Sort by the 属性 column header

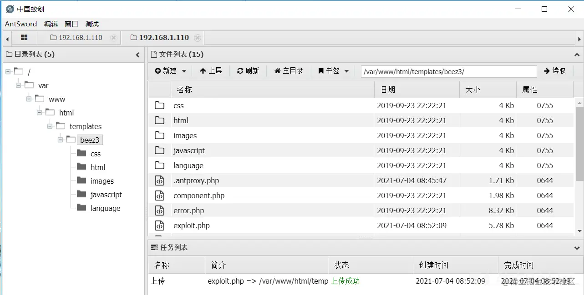pyautogui.click(x=545, y=90)
